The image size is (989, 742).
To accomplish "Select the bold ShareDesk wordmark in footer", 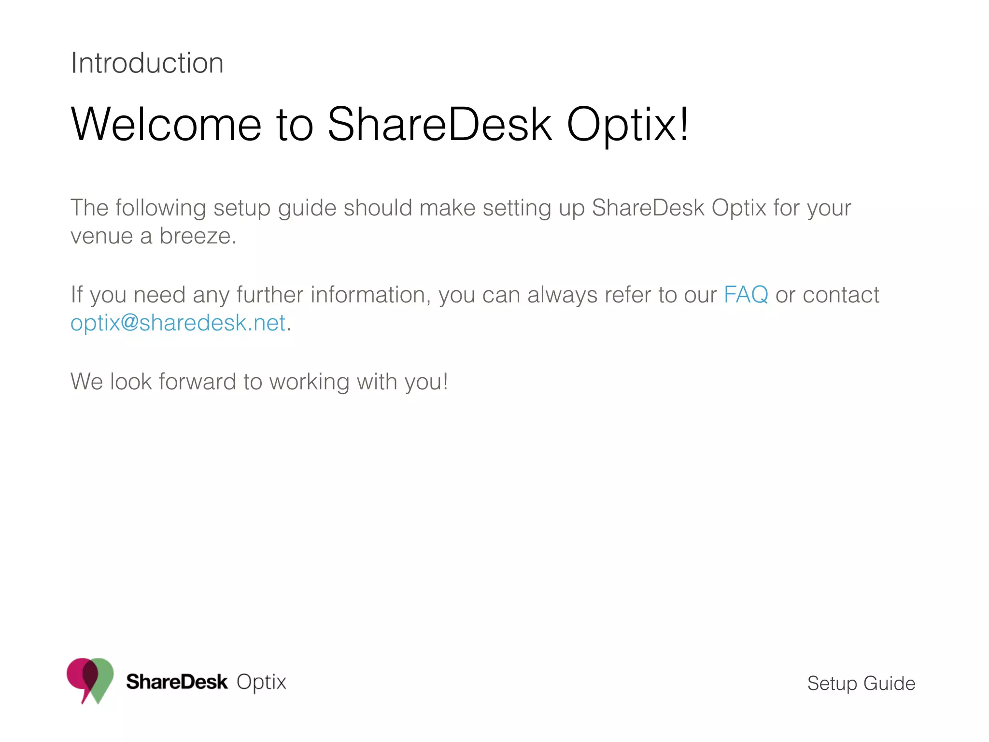I will pos(177,682).
